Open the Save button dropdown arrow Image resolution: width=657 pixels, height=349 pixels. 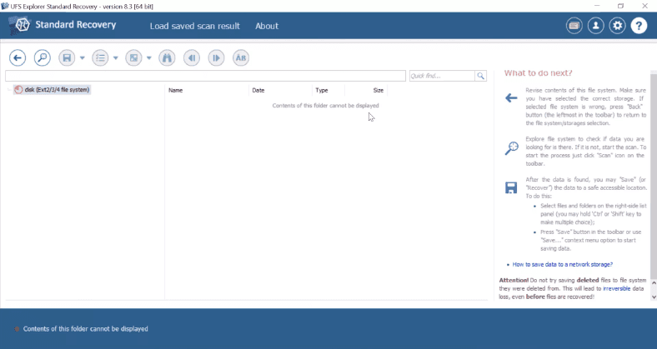click(82, 57)
